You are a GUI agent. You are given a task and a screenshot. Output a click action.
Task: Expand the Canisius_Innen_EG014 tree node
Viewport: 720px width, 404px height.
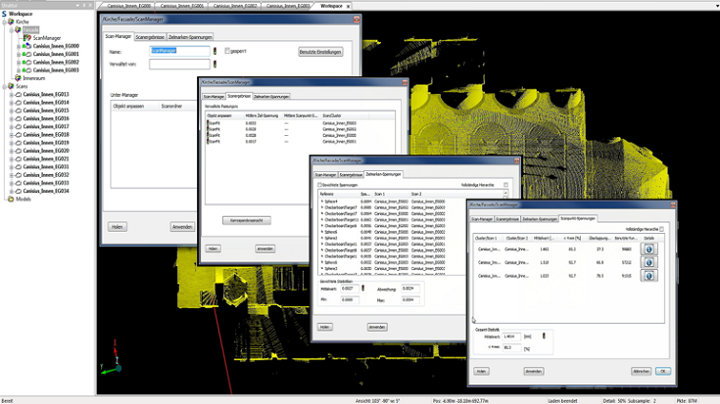(12, 103)
